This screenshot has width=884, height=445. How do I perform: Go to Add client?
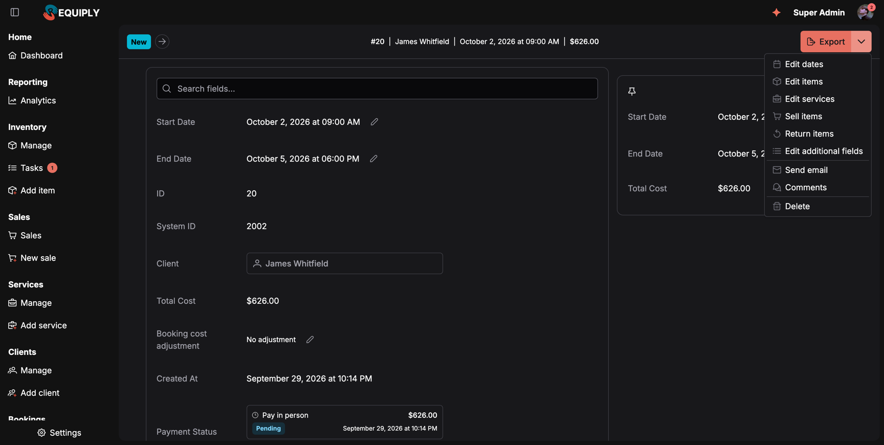click(x=34, y=393)
